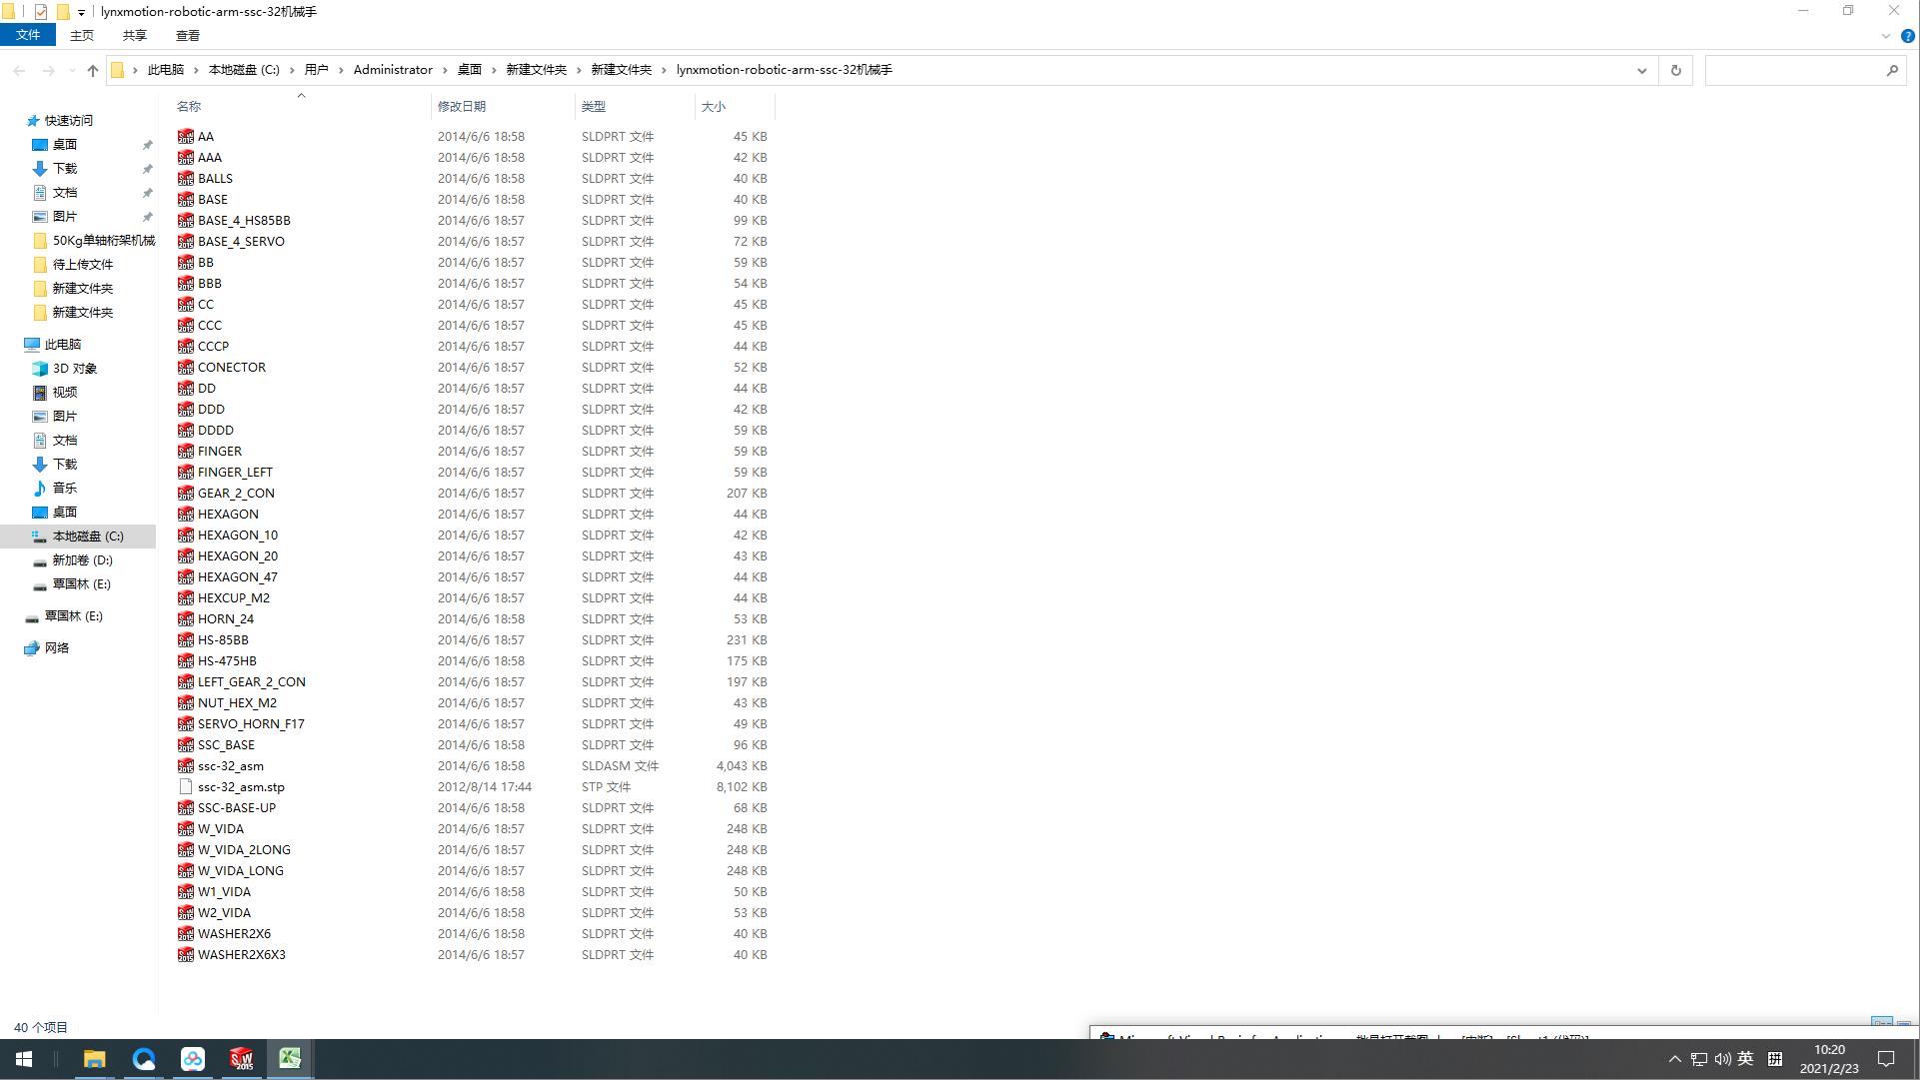The image size is (1920, 1080).
Task: Select 新加卷 (D:) drive in navigation pane
Action: pyautogui.click(x=82, y=560)
